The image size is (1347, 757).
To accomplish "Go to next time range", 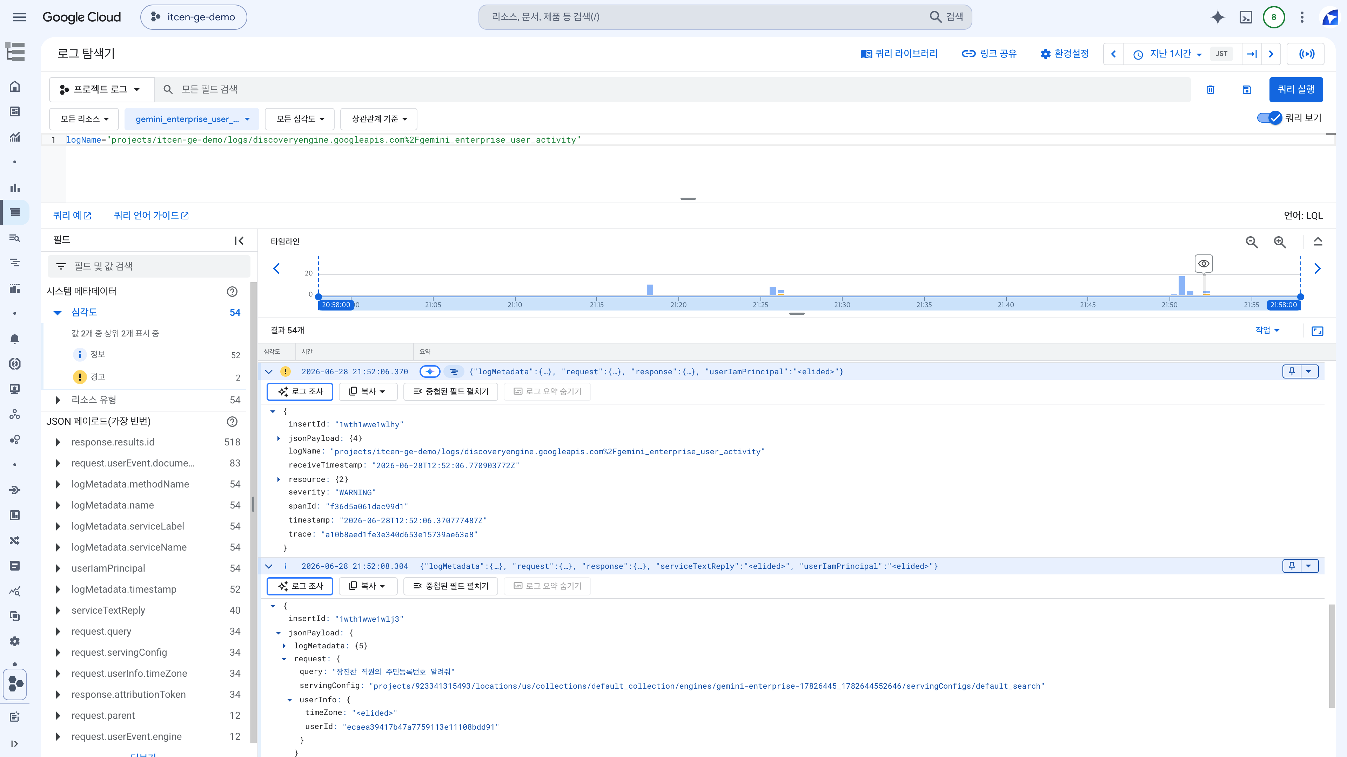I will click(1271, 54).
